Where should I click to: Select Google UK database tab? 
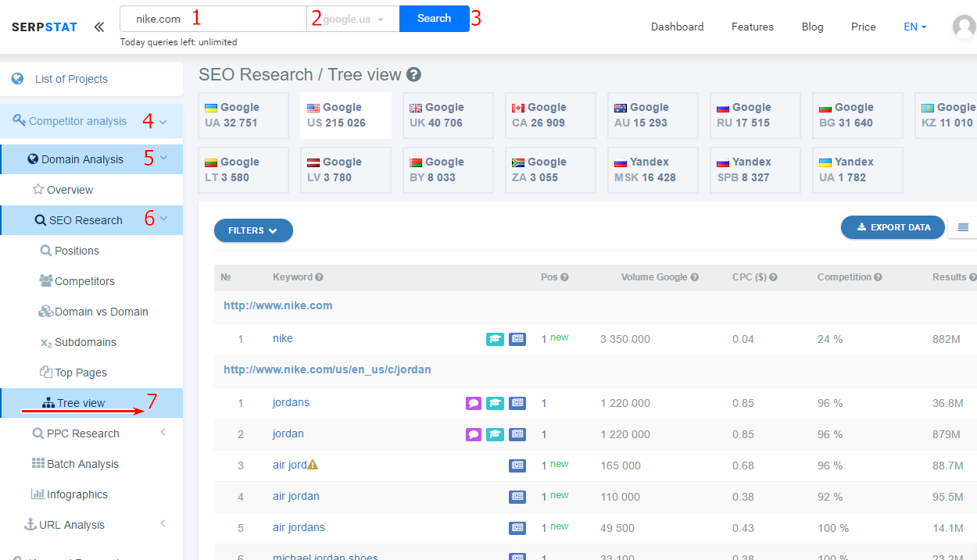(x=448, y=116)
